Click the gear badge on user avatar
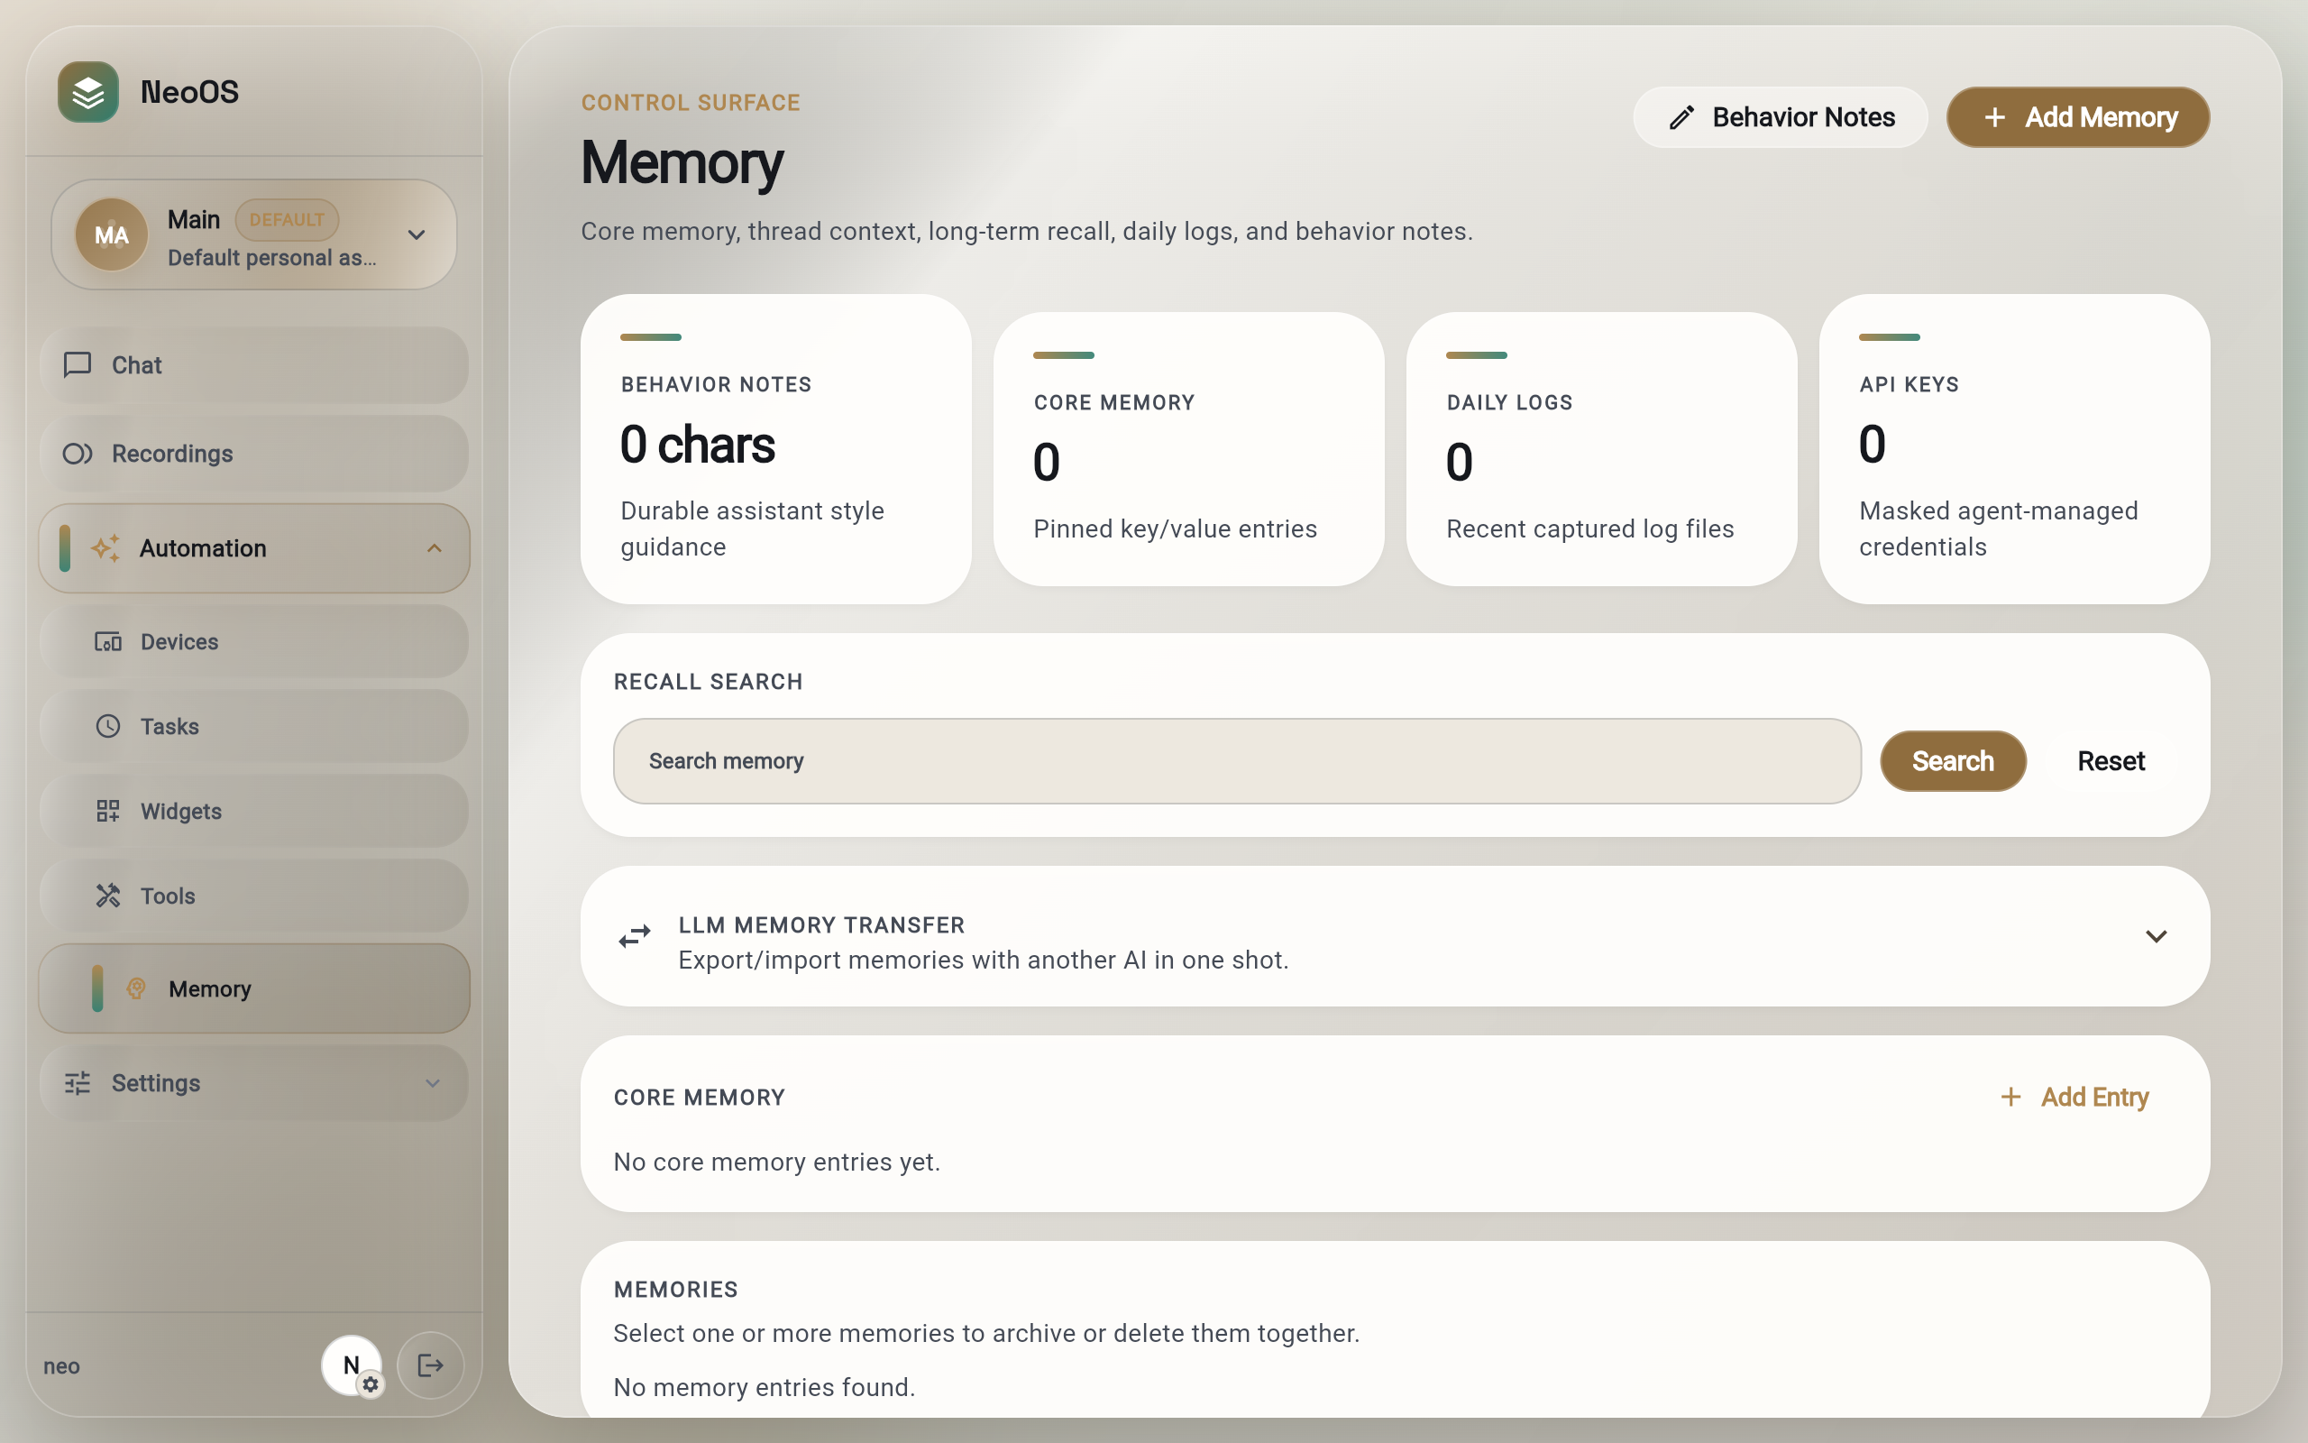 [x=371, y=1384]
